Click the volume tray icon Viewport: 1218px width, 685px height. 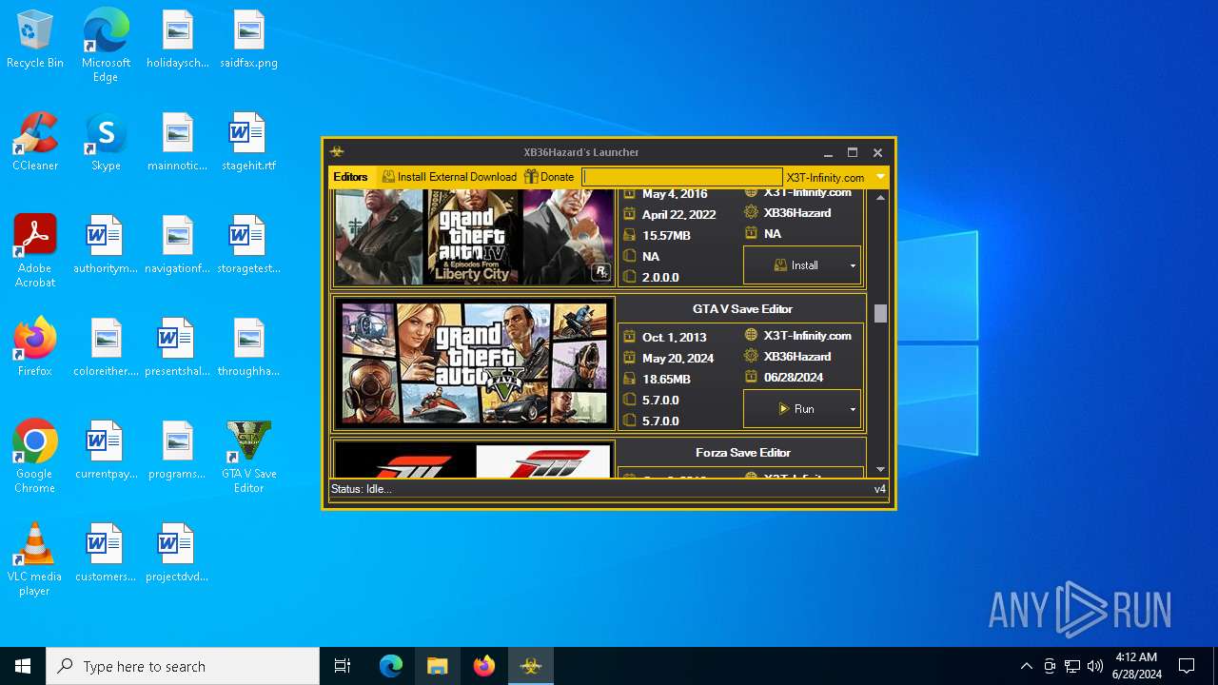1094,666
